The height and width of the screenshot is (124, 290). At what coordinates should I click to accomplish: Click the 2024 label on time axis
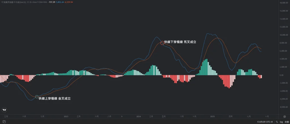point(138,116)
